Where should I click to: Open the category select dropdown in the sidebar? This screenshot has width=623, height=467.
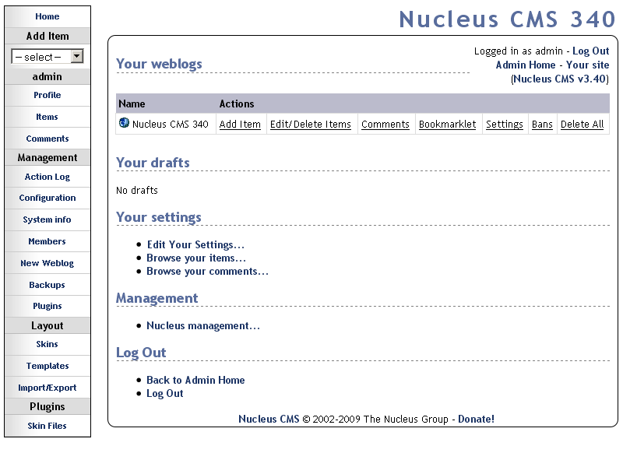point(47,56)
